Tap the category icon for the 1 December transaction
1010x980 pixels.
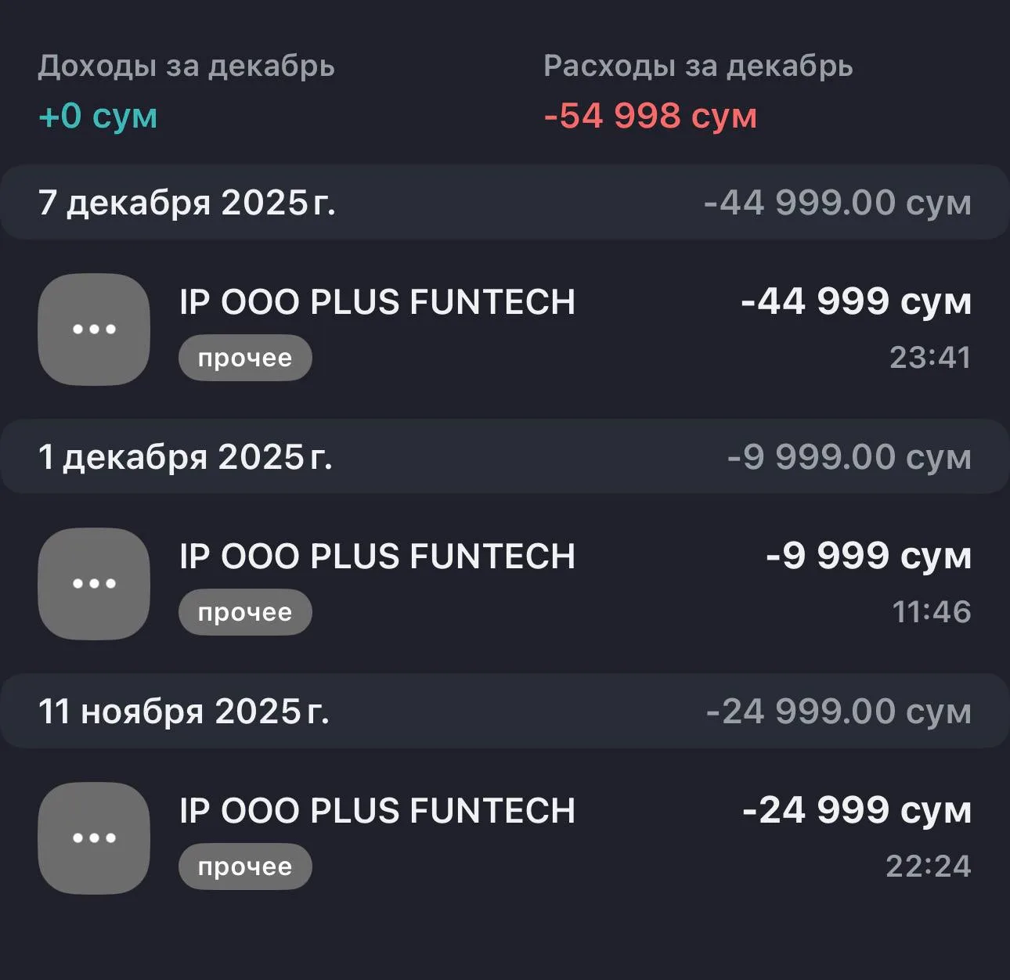(x=94, y=583)
